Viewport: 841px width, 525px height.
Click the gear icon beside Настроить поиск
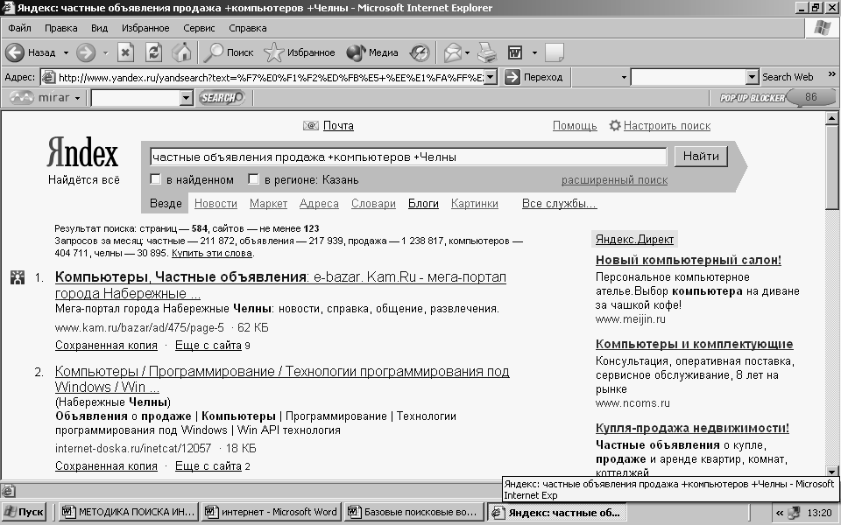[615, 125]
